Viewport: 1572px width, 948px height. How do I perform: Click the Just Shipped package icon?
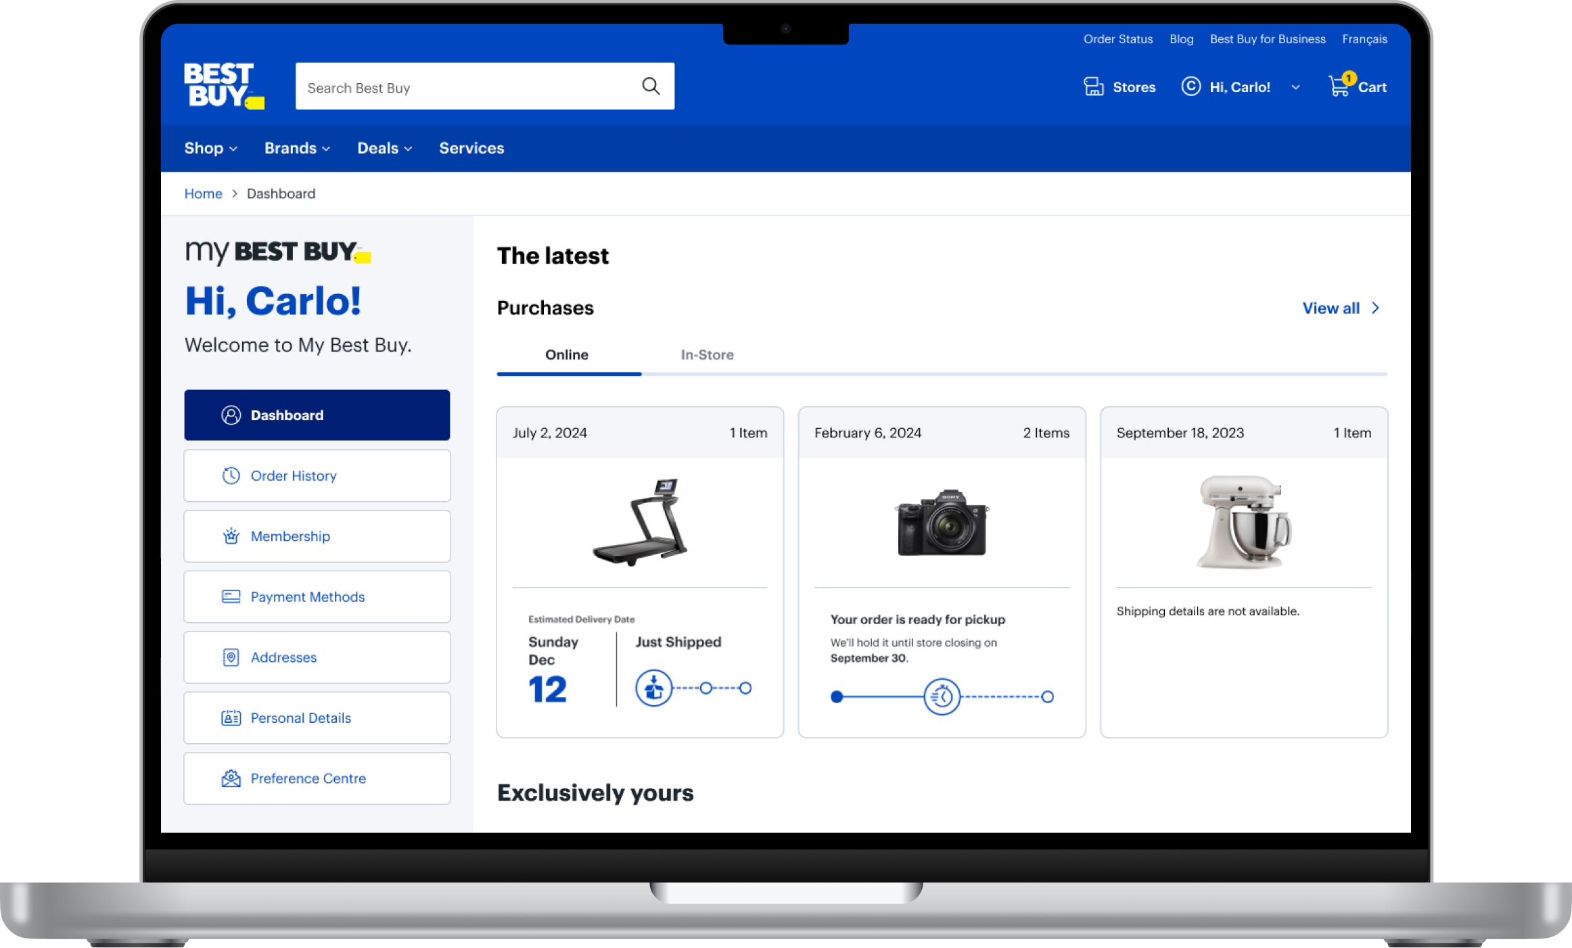point(653,688)
